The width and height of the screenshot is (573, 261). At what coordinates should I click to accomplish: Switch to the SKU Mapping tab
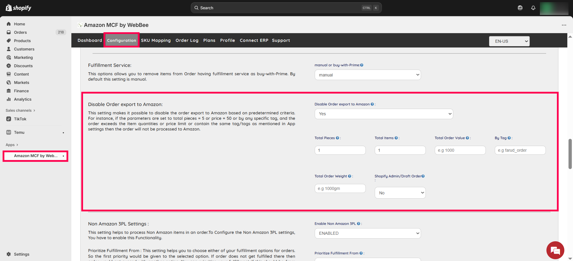point(156,40)
